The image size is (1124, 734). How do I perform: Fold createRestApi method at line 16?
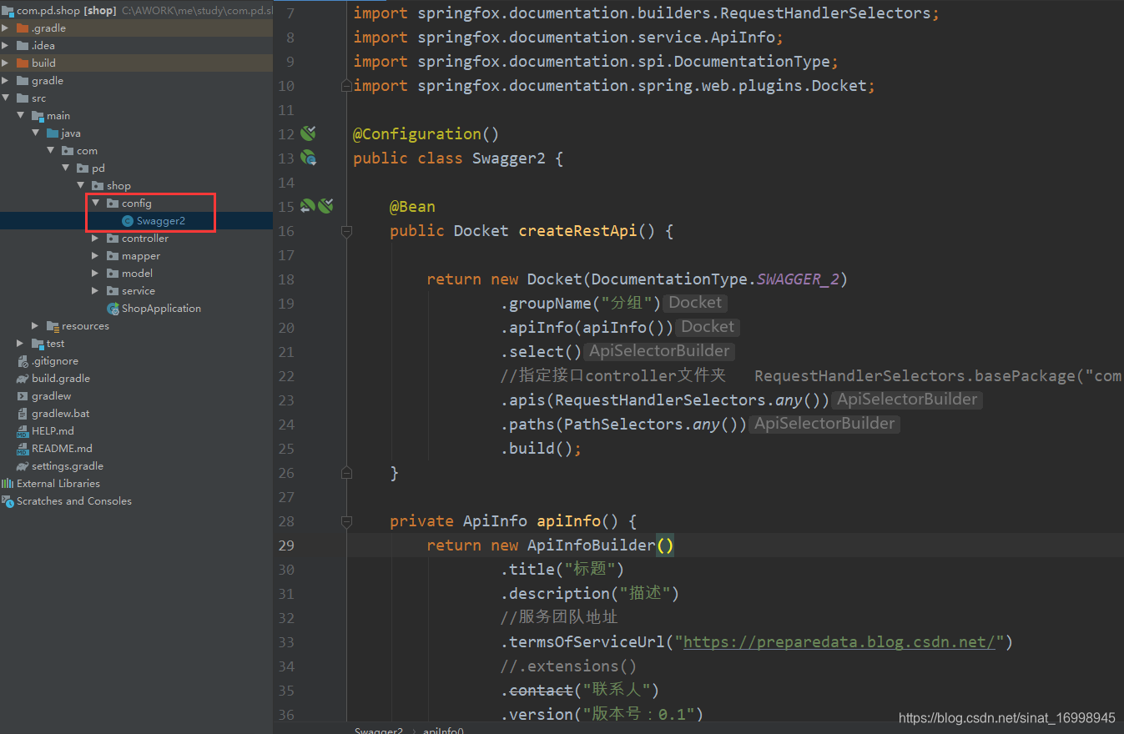click(346, 231)
